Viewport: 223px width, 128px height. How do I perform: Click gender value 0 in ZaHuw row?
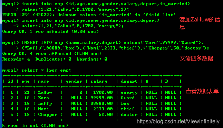tap(81, 92)
